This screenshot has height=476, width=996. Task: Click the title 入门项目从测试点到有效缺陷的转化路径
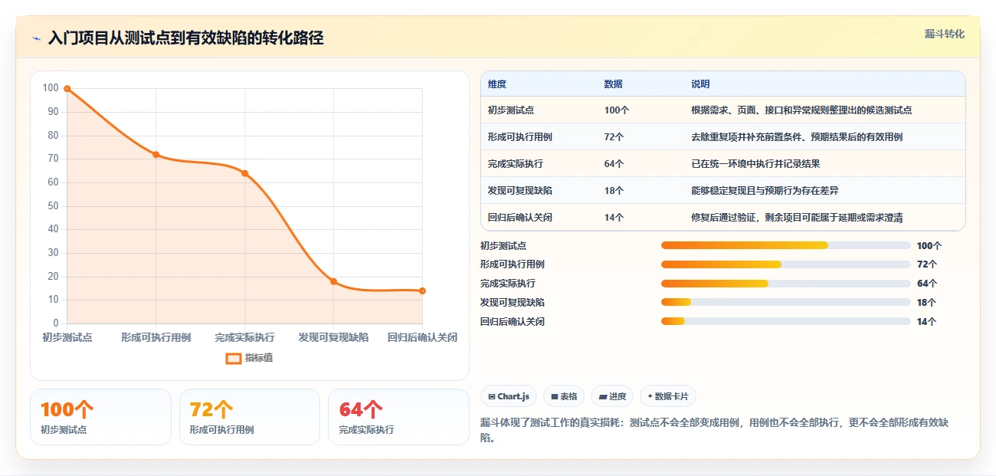(185, 38)
